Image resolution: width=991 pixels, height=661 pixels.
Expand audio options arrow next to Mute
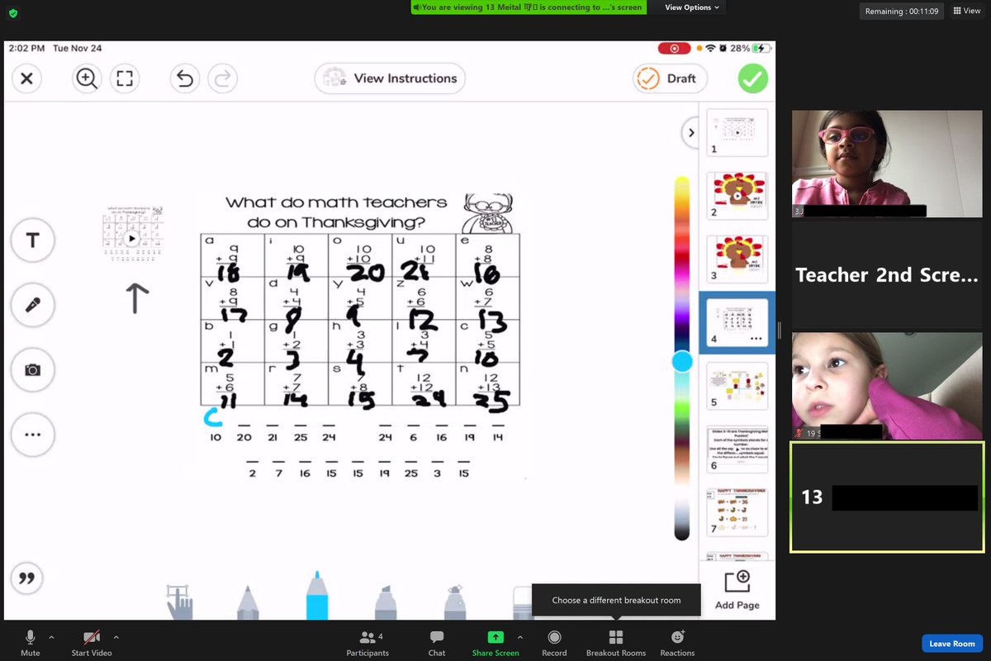51,637
